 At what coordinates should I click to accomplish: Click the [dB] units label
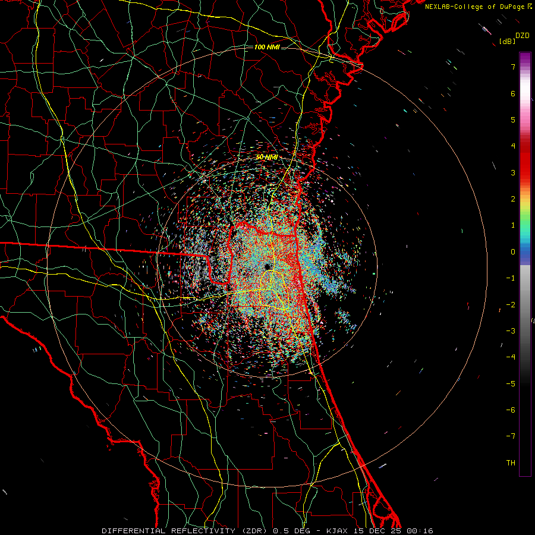[x=508, y=41]
